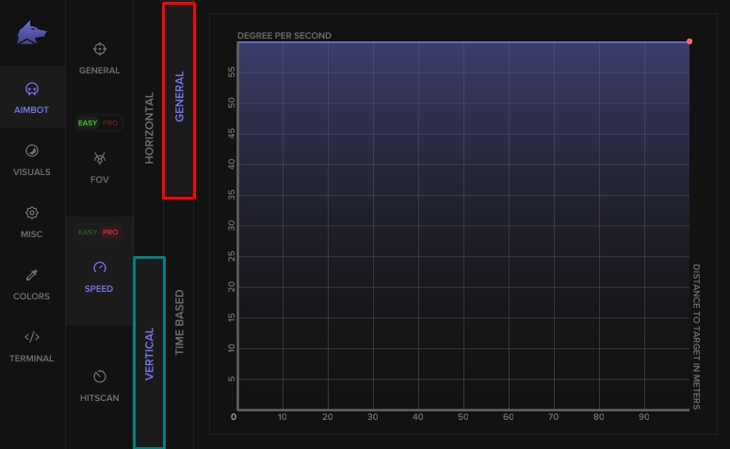This screenshot has width=730, height=449.
Task: Select the Speed gauge icon
Action: (99, 267)
